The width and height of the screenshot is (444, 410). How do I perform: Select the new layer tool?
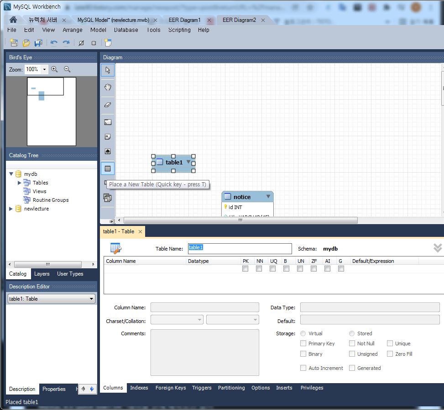pyautogui.click(x=108, y=122)
